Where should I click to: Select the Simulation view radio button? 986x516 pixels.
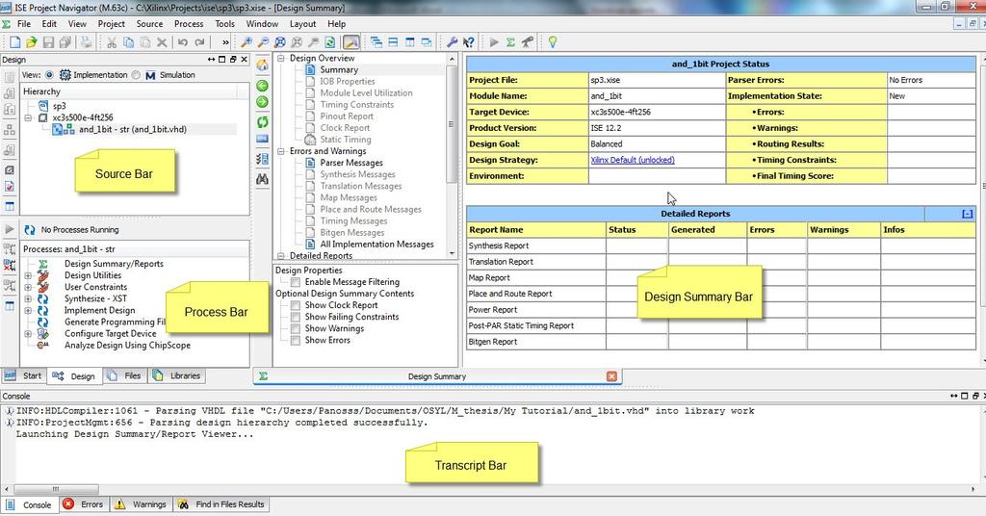136,75
